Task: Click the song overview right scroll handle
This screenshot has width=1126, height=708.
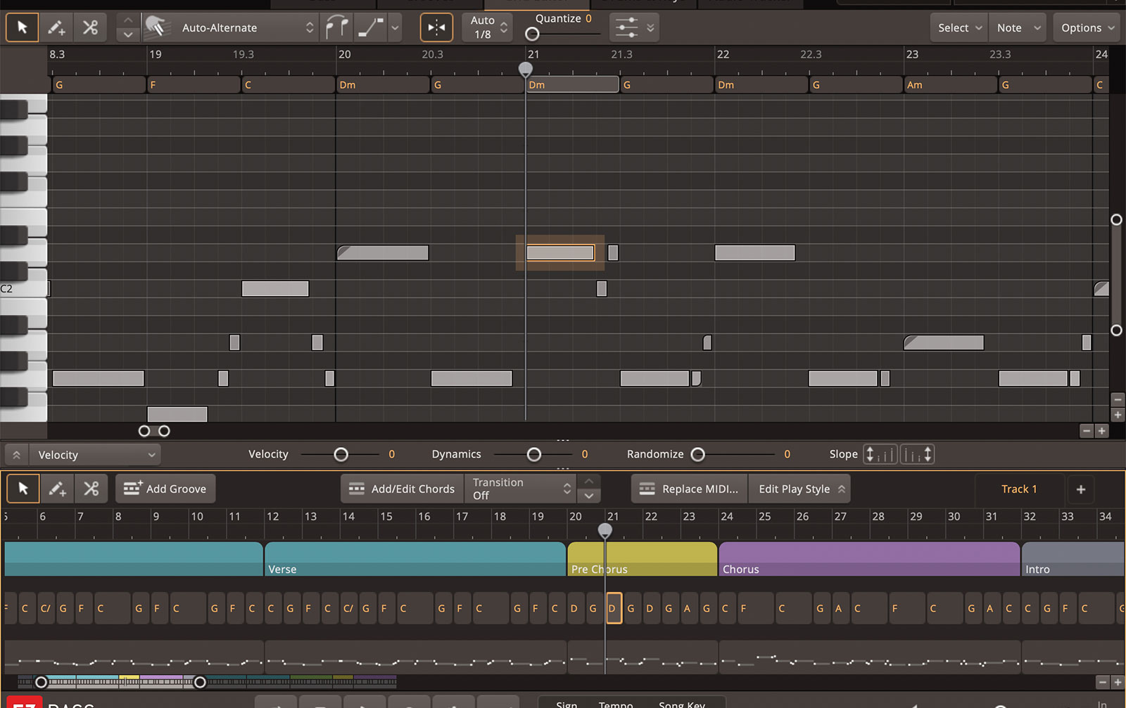Action: coord(200,682)
